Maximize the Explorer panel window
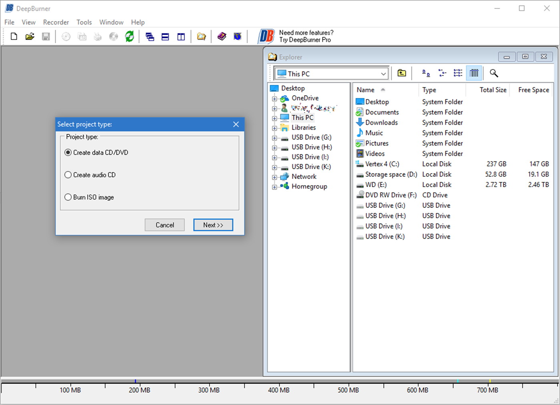Screen dimensions: 560x405 [525, 57]
